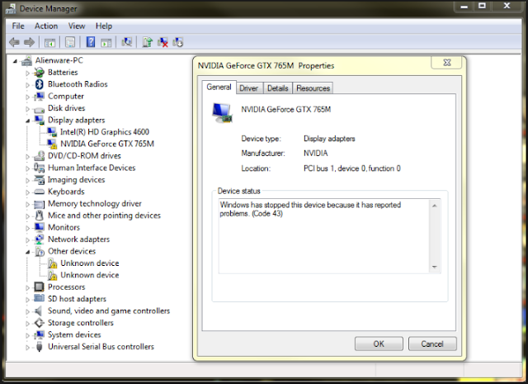
Task: Click Cancel in the Properties dialog
Action: coord(432,344)
